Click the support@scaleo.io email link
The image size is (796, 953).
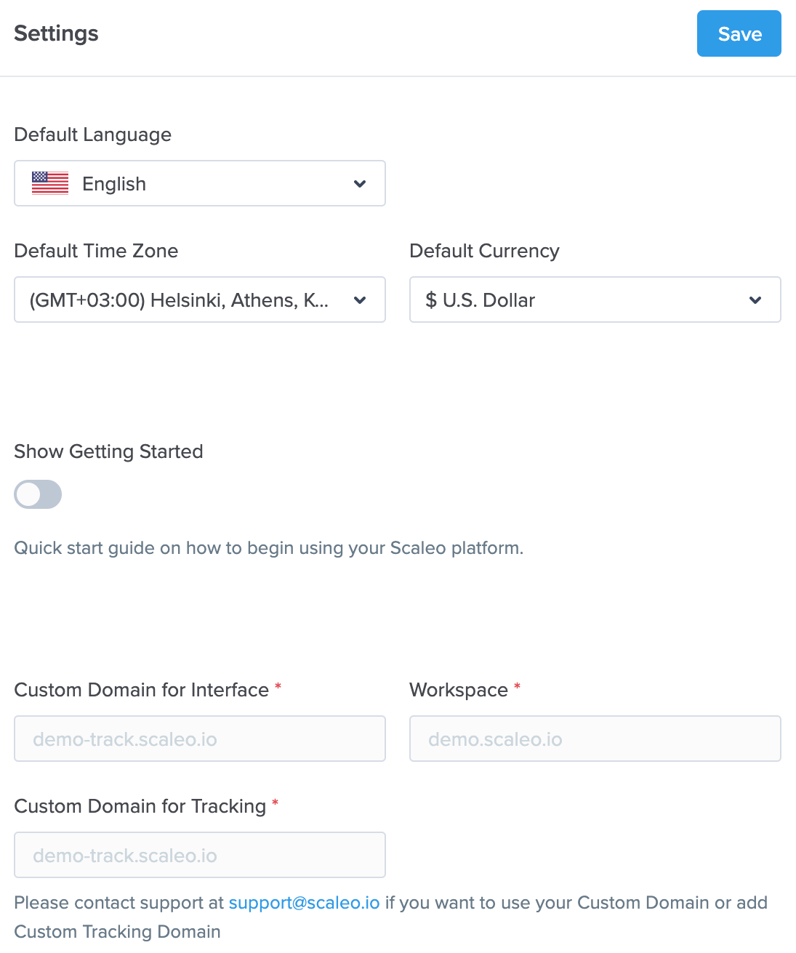tap(304, 902)
